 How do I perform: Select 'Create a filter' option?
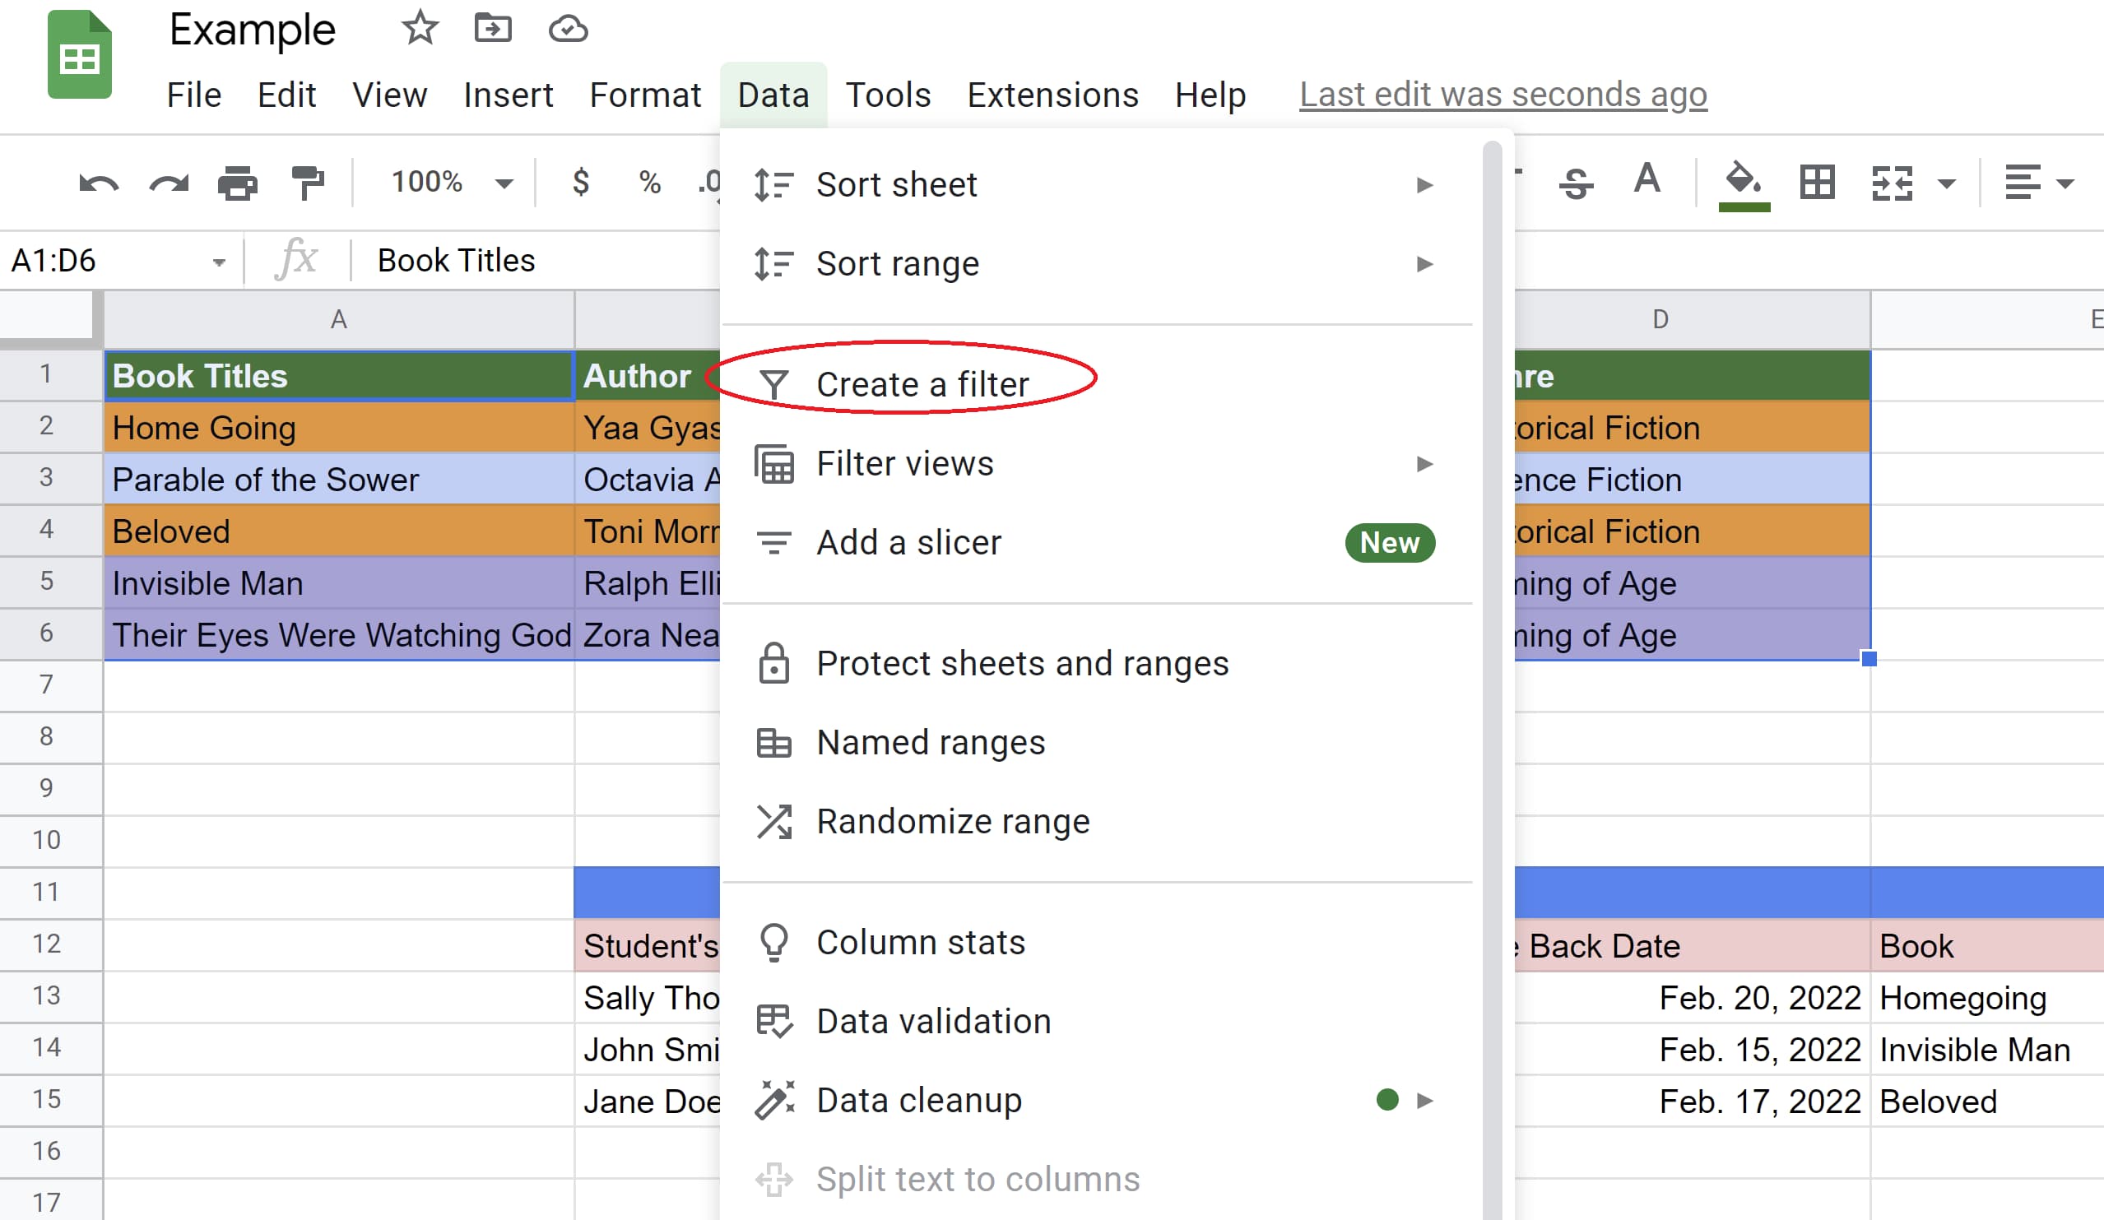coord(922,382)
